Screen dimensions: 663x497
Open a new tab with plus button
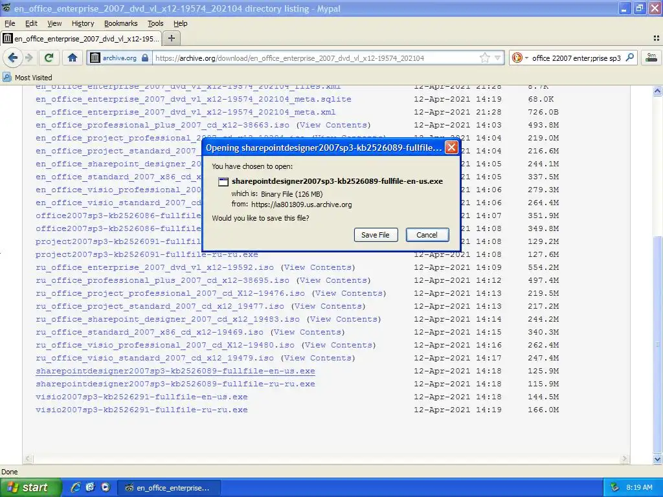pos(171,38)
